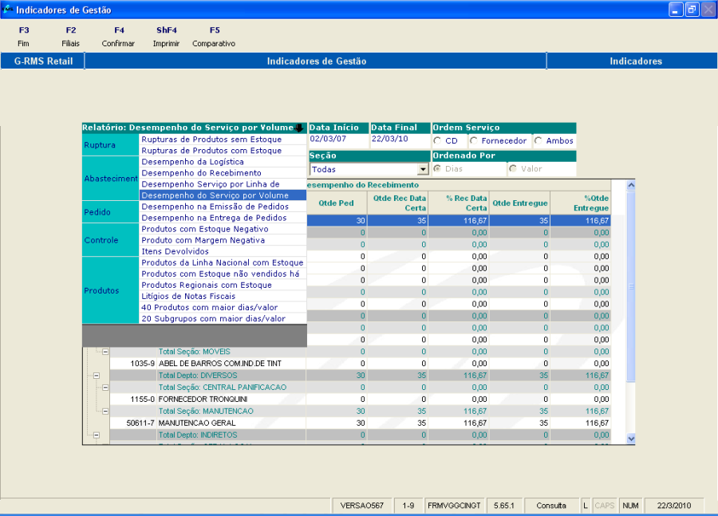Screen dimensions: 718x516
Task: Collapse the Total Seção: MANUTENCAO node
Action: pos(105,411)
